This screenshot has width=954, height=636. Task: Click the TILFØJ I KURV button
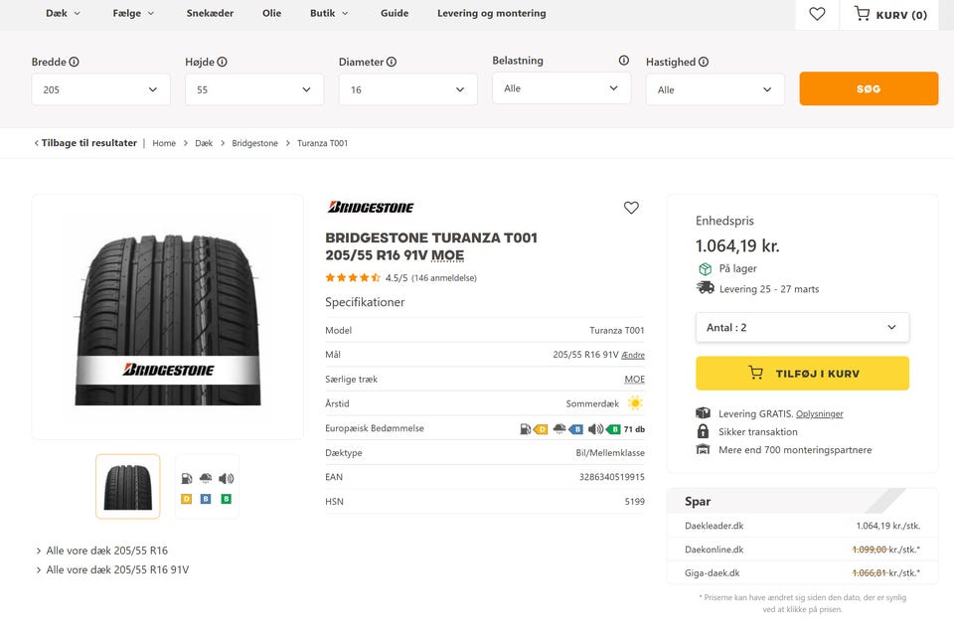pyautogui.click(x=802, y=374)
